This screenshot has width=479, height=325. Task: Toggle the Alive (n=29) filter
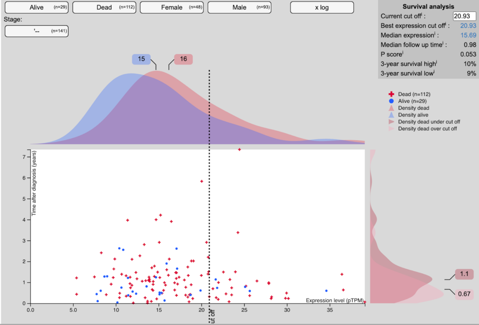(36, 7)
